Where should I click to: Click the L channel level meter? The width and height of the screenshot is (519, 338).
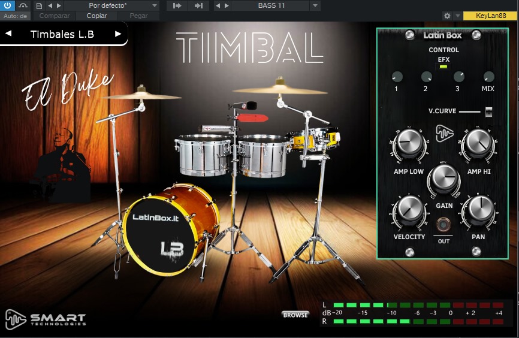[418, 305]
